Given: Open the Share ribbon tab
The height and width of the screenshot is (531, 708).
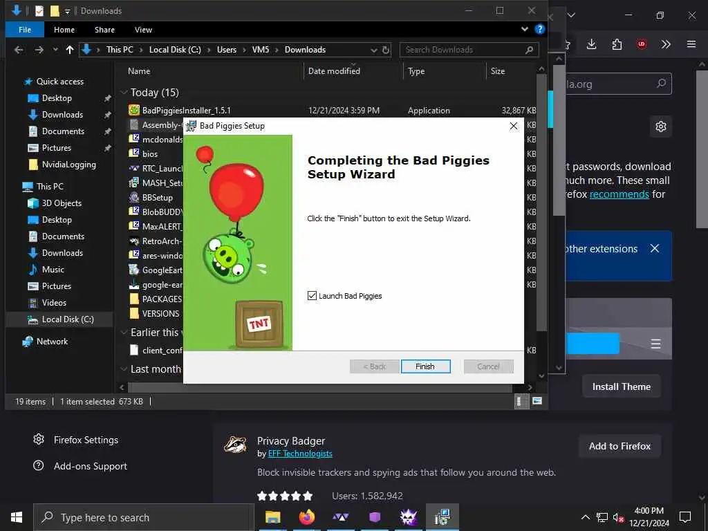Looking at the screenshot, I should pos(105,30).
